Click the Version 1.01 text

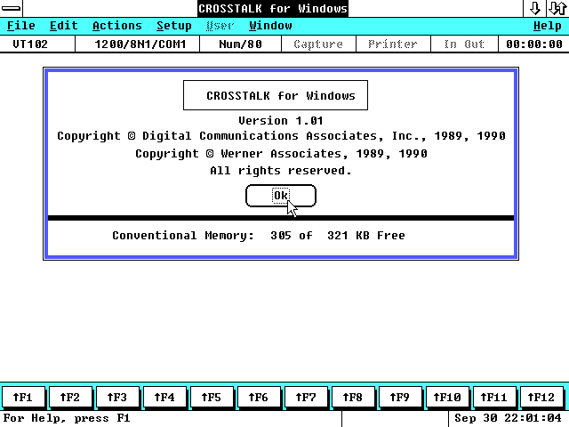point(281,121)
